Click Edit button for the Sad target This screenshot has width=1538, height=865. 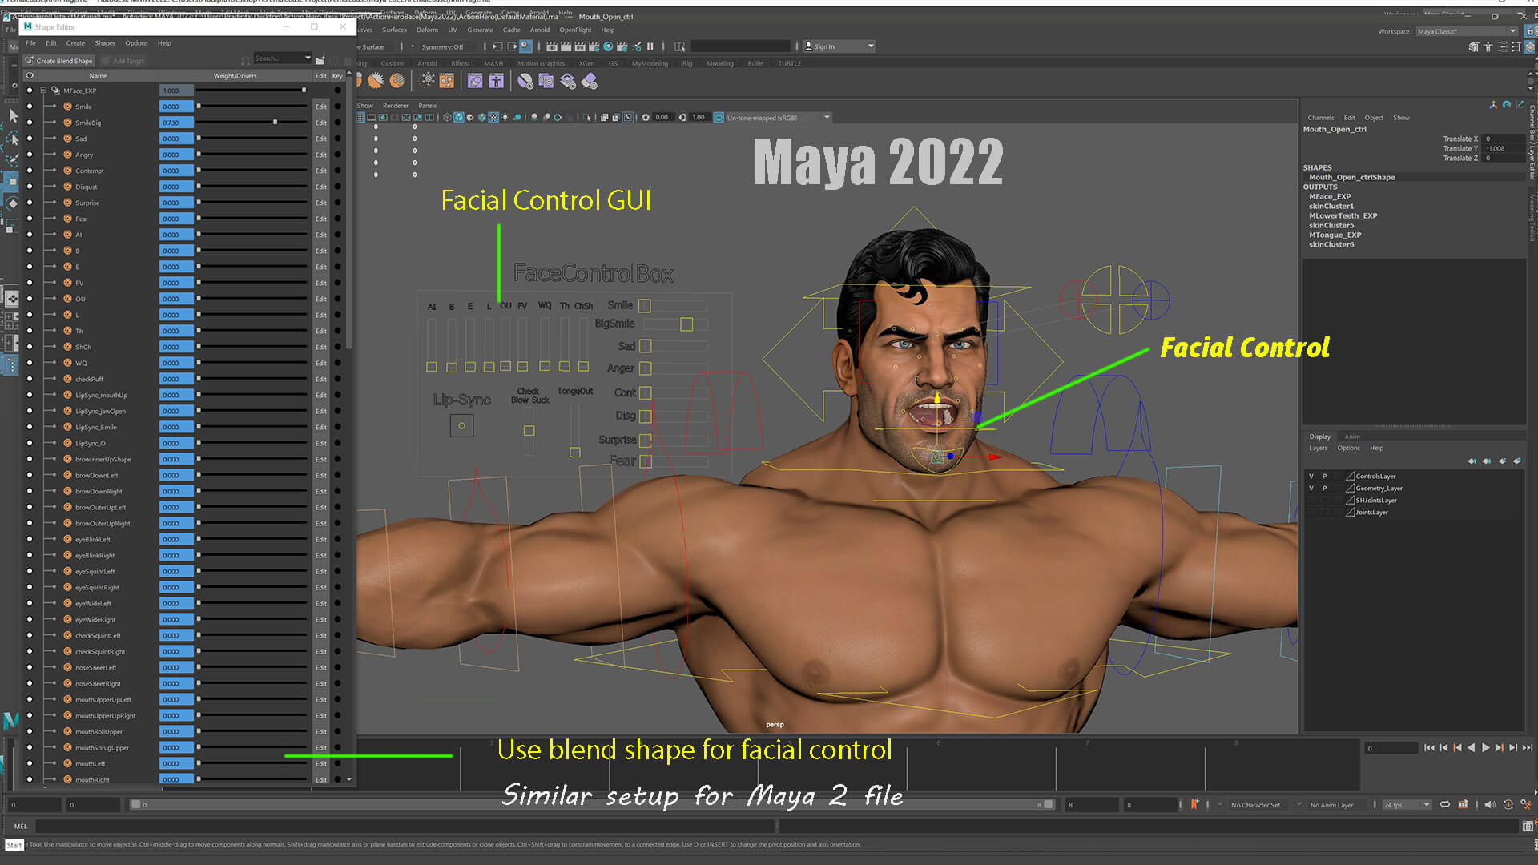(x=320, y=139)
